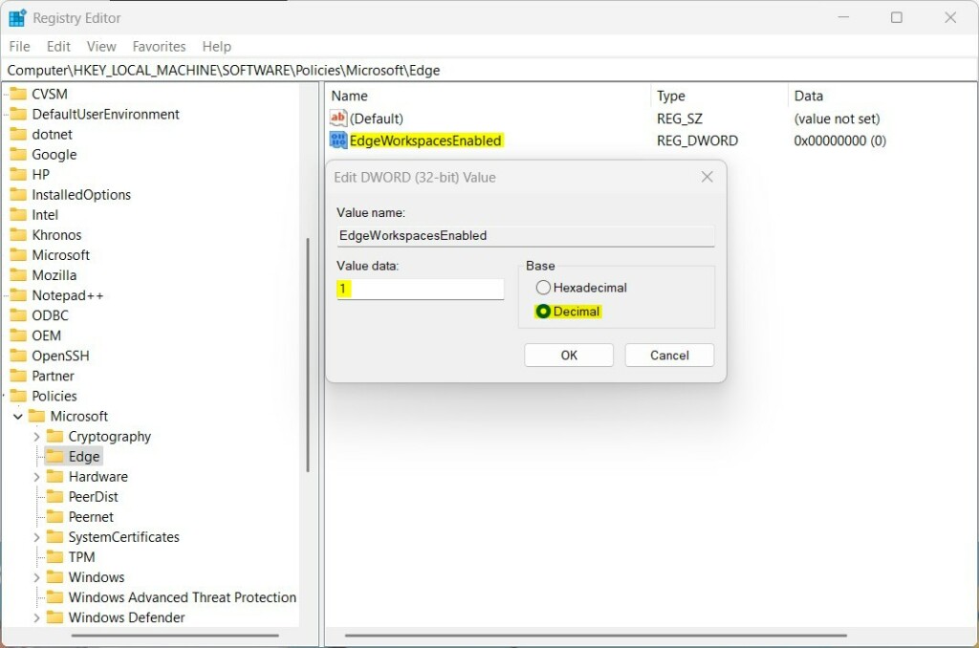Open the File menu
The width and height of the screenshot is (979, 648).
click(x=19, y=46)
